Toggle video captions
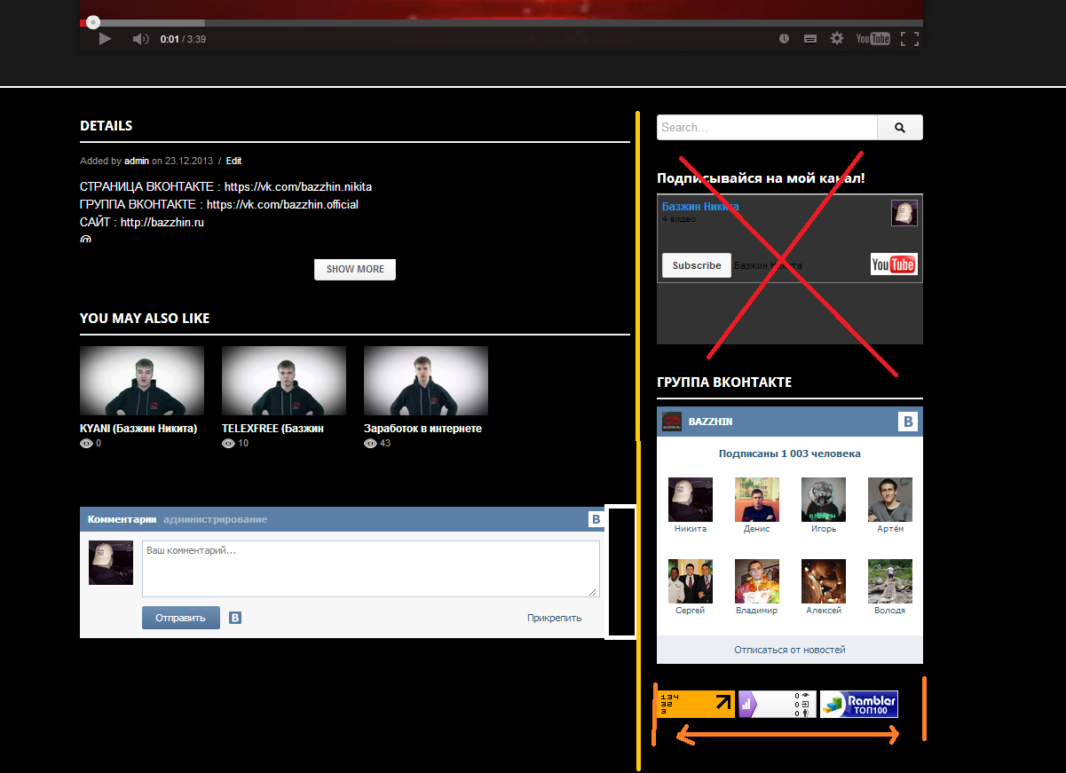The height and width of the screenshot is (773, 1066). tap(809, 39)
